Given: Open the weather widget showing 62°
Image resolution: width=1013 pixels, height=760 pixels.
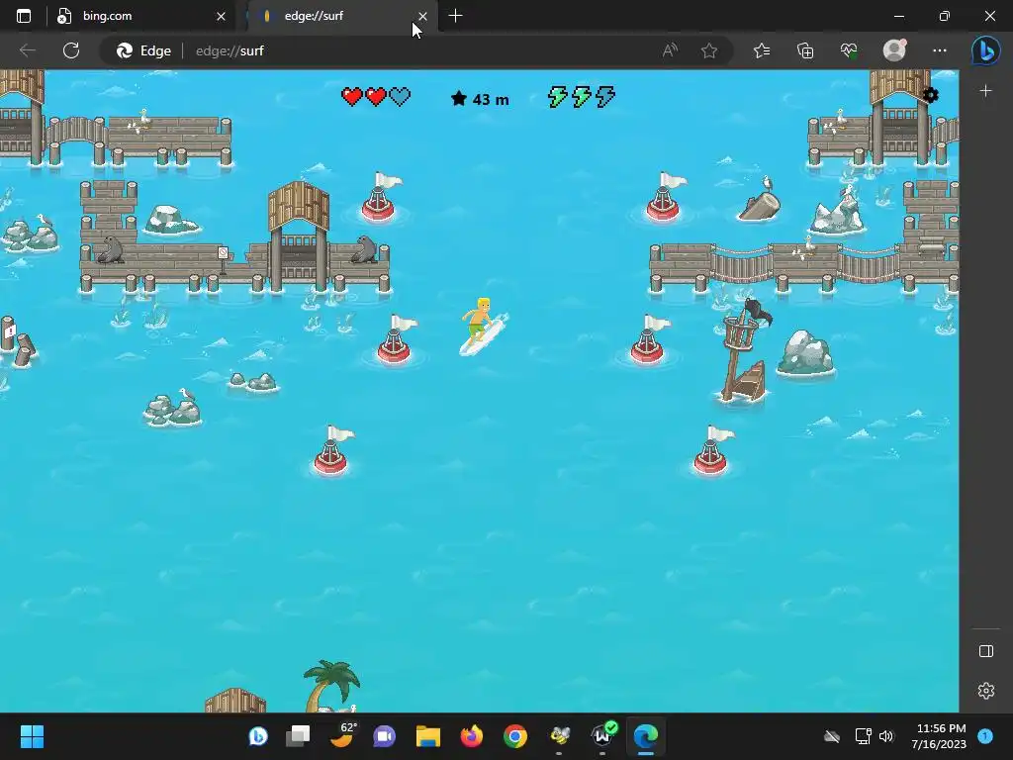Looking at the screenshot, I should point(342,736).
